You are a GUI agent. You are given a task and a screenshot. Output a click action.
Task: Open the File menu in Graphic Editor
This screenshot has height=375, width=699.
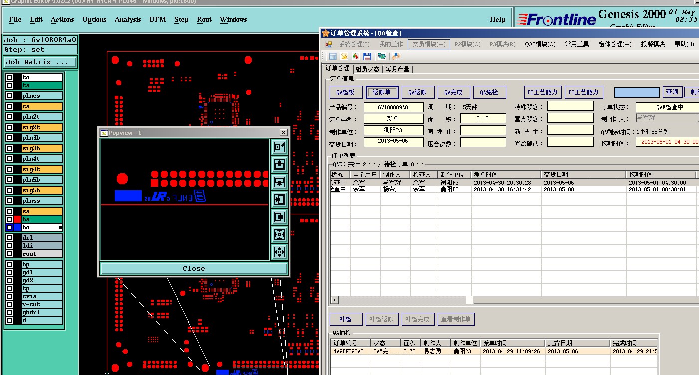(x=15, y=20)
